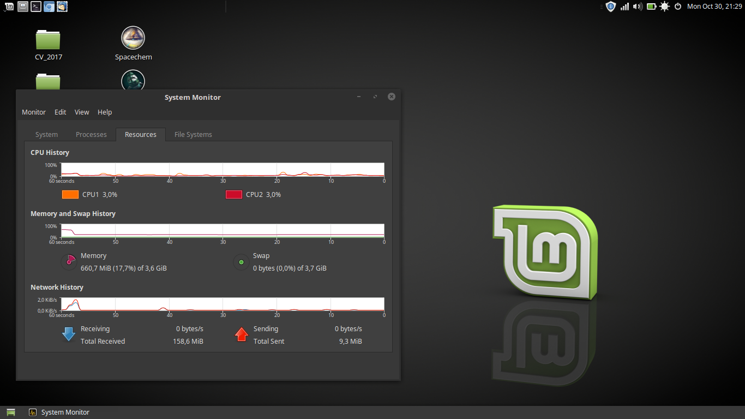Click the 'Sending' label
Viewport: 745px width, 419px height.
tap(266, 328)
